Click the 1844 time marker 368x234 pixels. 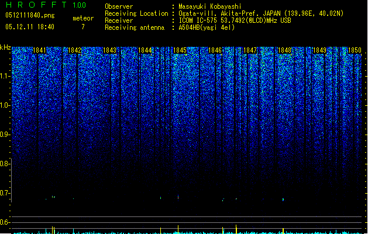[145, 50]
